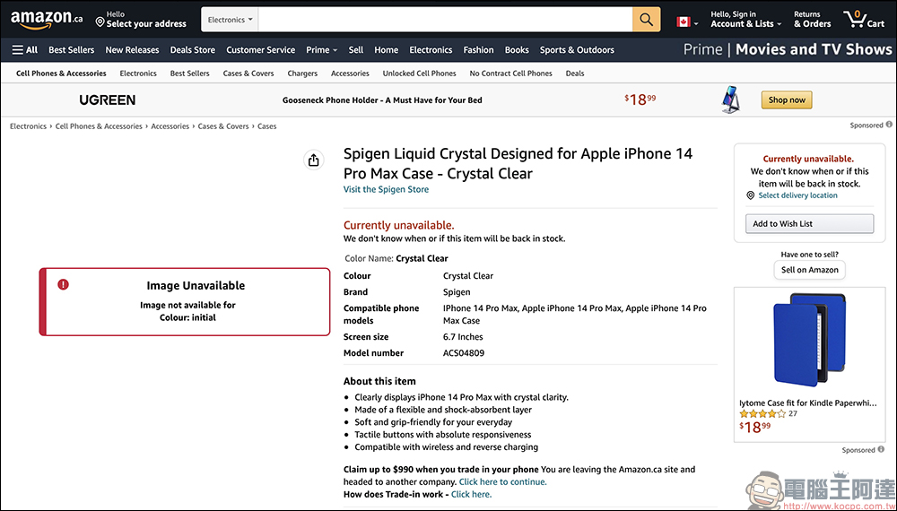Screen dimensions: 897x511
Task: Open the Sell nav item
Action: (356, 49)
